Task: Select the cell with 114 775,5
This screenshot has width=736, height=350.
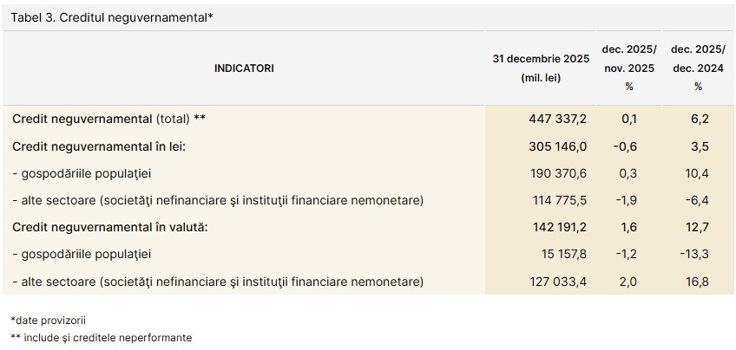Action: (557, 200)
